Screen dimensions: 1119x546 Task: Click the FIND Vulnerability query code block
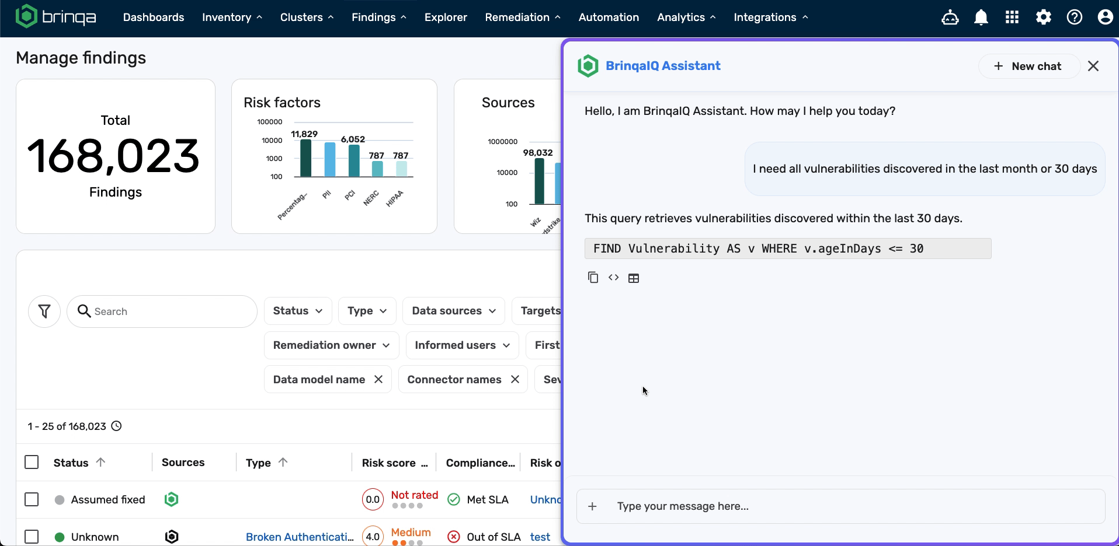pyautogui.click(x=788, y=249)
